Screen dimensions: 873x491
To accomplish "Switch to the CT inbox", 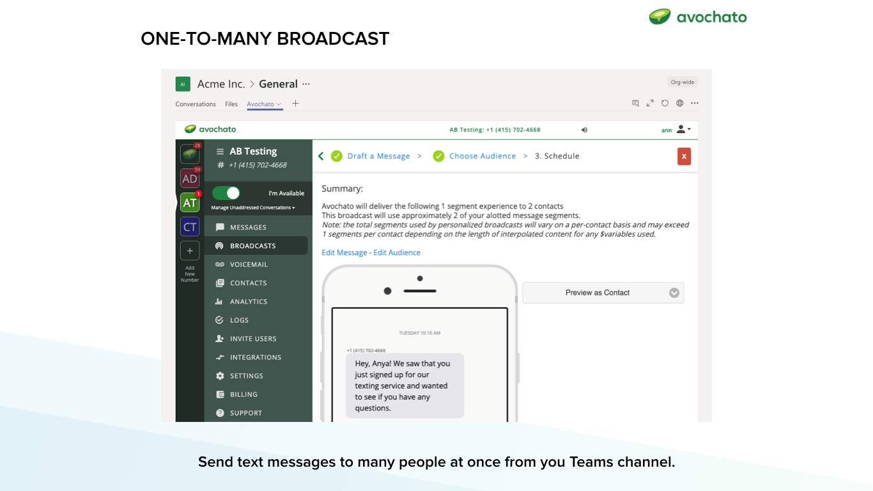I will [x=190, y=227].
